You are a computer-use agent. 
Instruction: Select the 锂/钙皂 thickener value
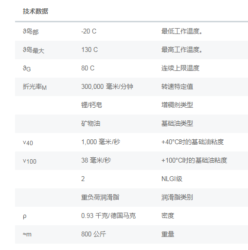[x=91, y=105]
